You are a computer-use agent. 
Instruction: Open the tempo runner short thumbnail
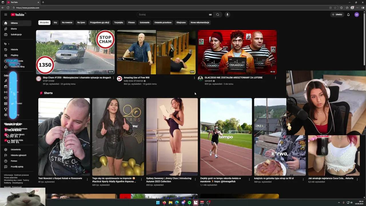[x=226, y=137]
